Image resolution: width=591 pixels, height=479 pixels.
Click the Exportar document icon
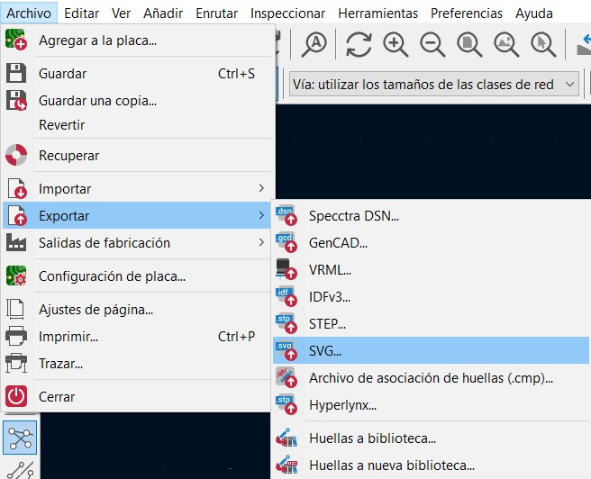coord(17,215)
